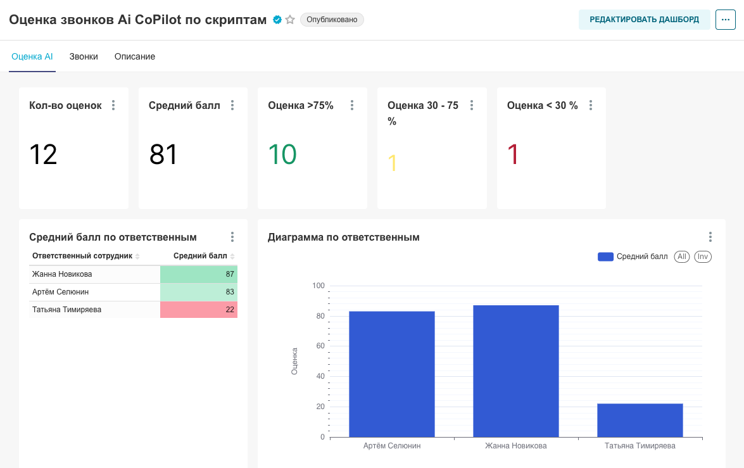Image resolution: width=744 pixels, height=468 pixels.
Task: Open the menu on Оценка < 30 % card
Action: click(x=590, y=105)
